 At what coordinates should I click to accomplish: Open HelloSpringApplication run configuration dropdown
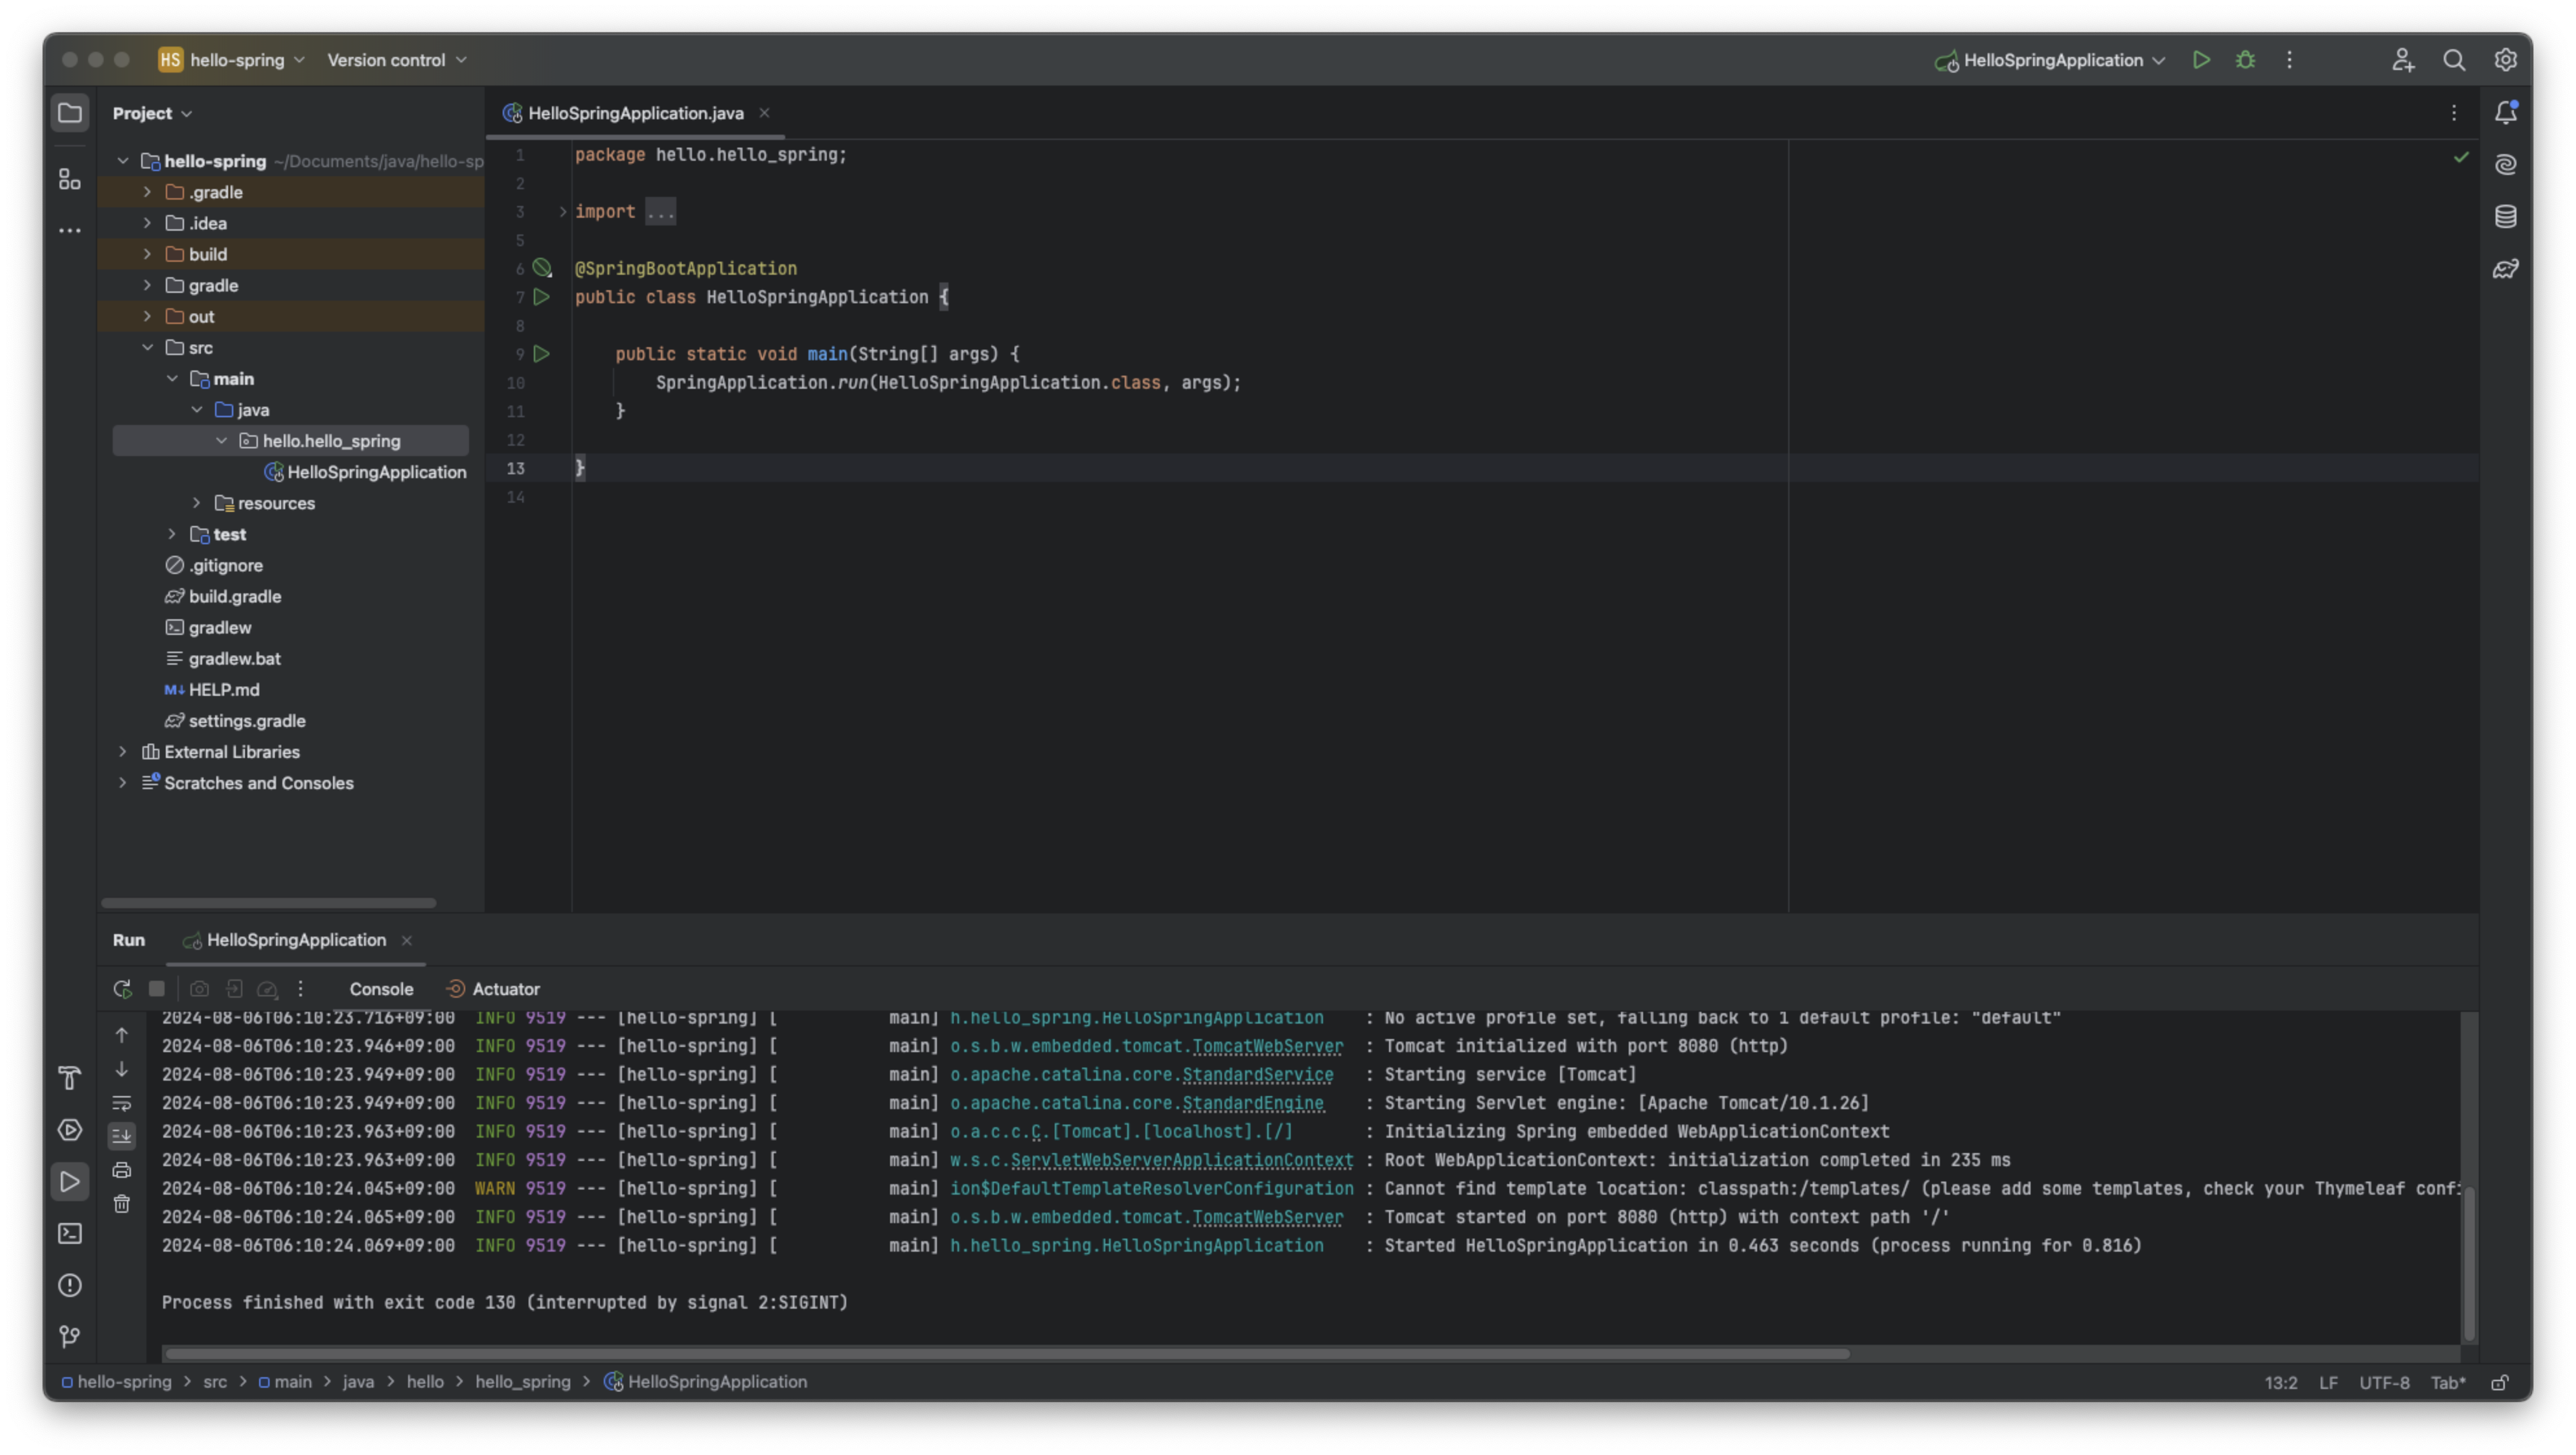[x=2052, y=60]
